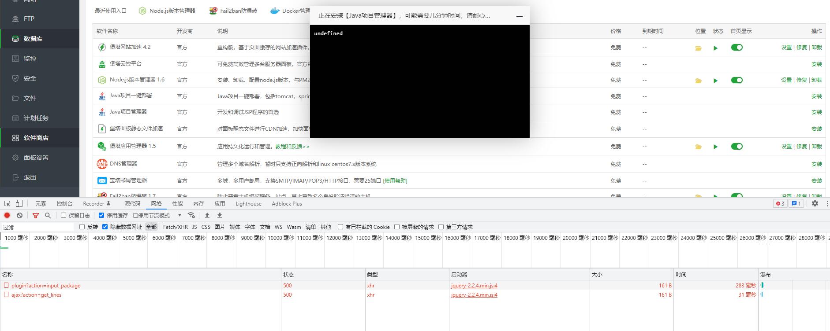Check 有已拦截的 Cookie checkbox
Screen dimensions: 830x331
pos(340,227)
